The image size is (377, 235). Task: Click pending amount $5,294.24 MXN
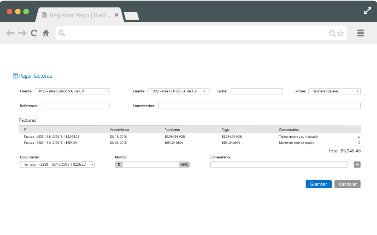click(175, 137)
